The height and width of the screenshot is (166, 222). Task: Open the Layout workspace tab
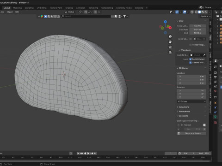coord(6,8)
